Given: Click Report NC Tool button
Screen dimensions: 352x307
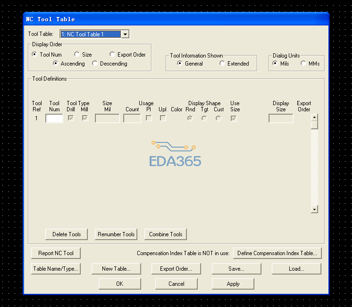Looking at the screenshot, I should click(x=56, y=253).
